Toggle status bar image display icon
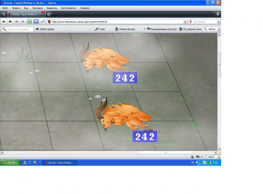The image size is (263, 194). pyautogui.click(x=198, y=157)
